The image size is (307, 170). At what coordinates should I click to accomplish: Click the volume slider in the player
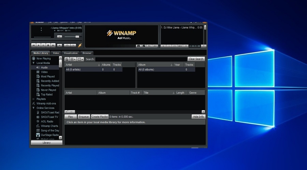click(x=72, y=36)
